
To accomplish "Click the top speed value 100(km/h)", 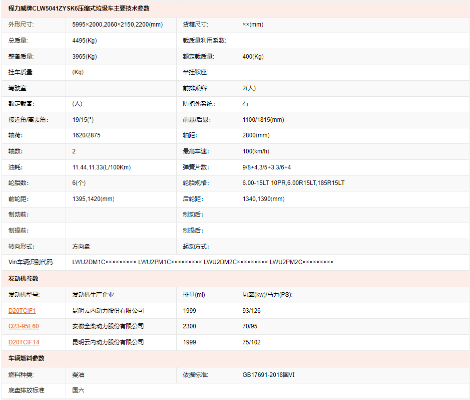I will pyautogui.click(x=256, y=151).
